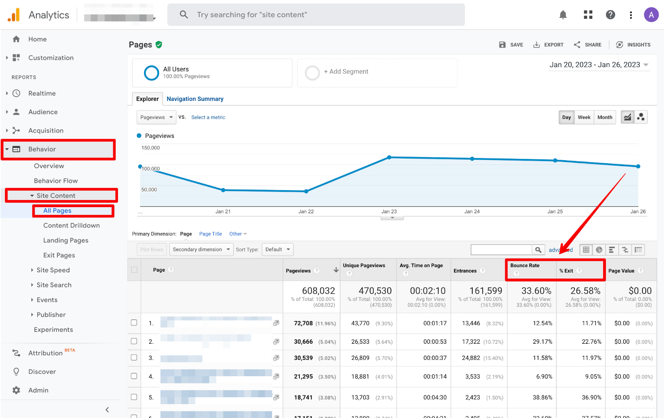Switch to the Navigation Summary tab
Image resolution: width=664 pixels, height=418 pixels.
click(195, 99)
